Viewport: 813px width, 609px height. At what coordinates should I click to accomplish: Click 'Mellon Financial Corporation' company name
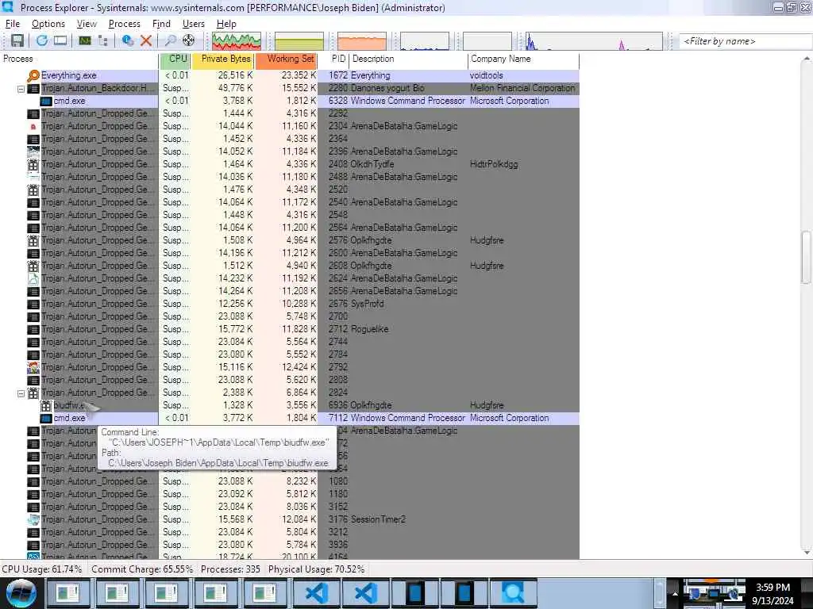click(x=522, y=89)
